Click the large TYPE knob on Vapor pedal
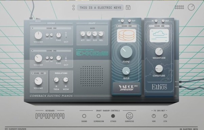This screenshot has height=130, width=204. click(x=126, y=52)
